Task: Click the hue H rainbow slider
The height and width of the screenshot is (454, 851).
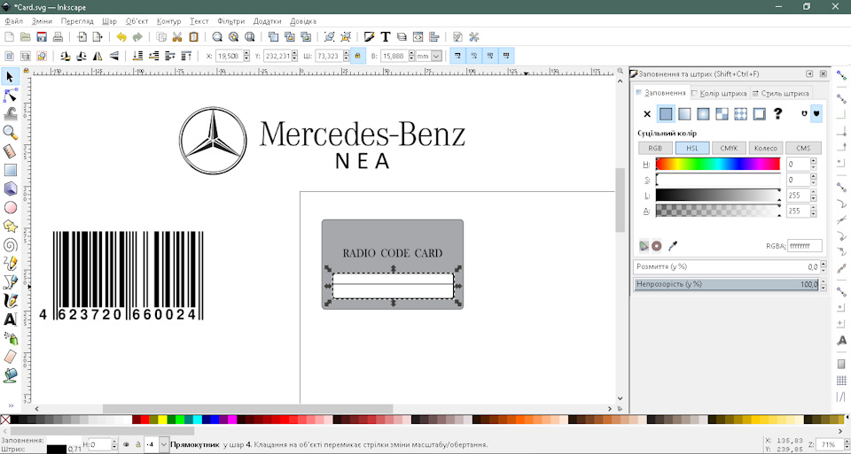Action: click(717, 164)
